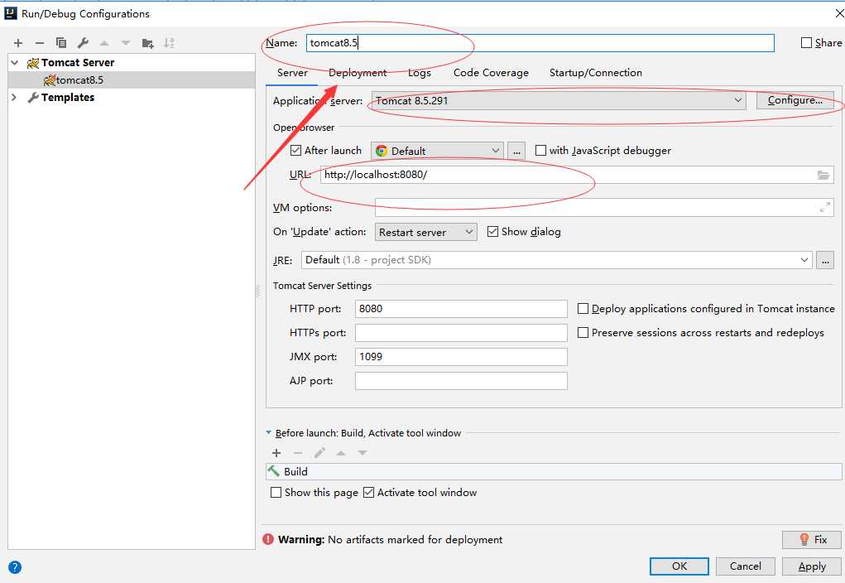
Task: Enable Preserve sessions across restarts and redeploys
Action: pos(583,332)
